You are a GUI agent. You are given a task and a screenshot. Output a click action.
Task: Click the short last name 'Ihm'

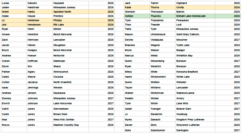(x=40, y=66)
